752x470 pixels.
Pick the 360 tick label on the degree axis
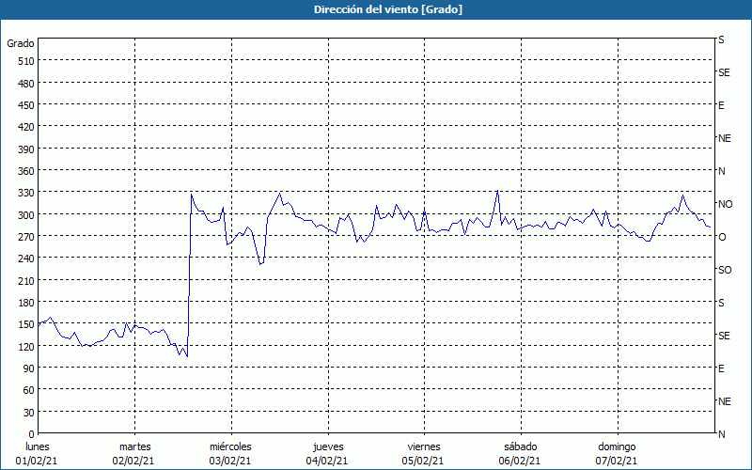point(26,171)
